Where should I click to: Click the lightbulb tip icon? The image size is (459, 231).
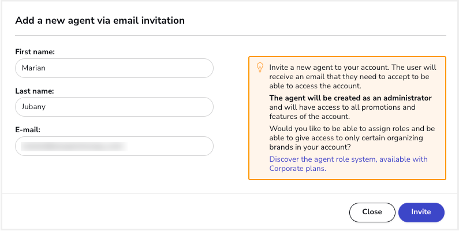click(x=260, y=68)
